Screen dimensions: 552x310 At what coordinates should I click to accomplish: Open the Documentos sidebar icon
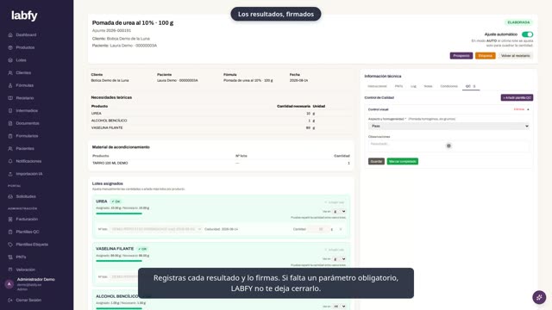point(10,123)
